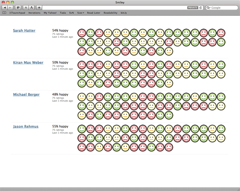The height and width of the screenshot is (191, 240).
Task: Open Sarah Hatter's profile link
Action: click(24, 30)
